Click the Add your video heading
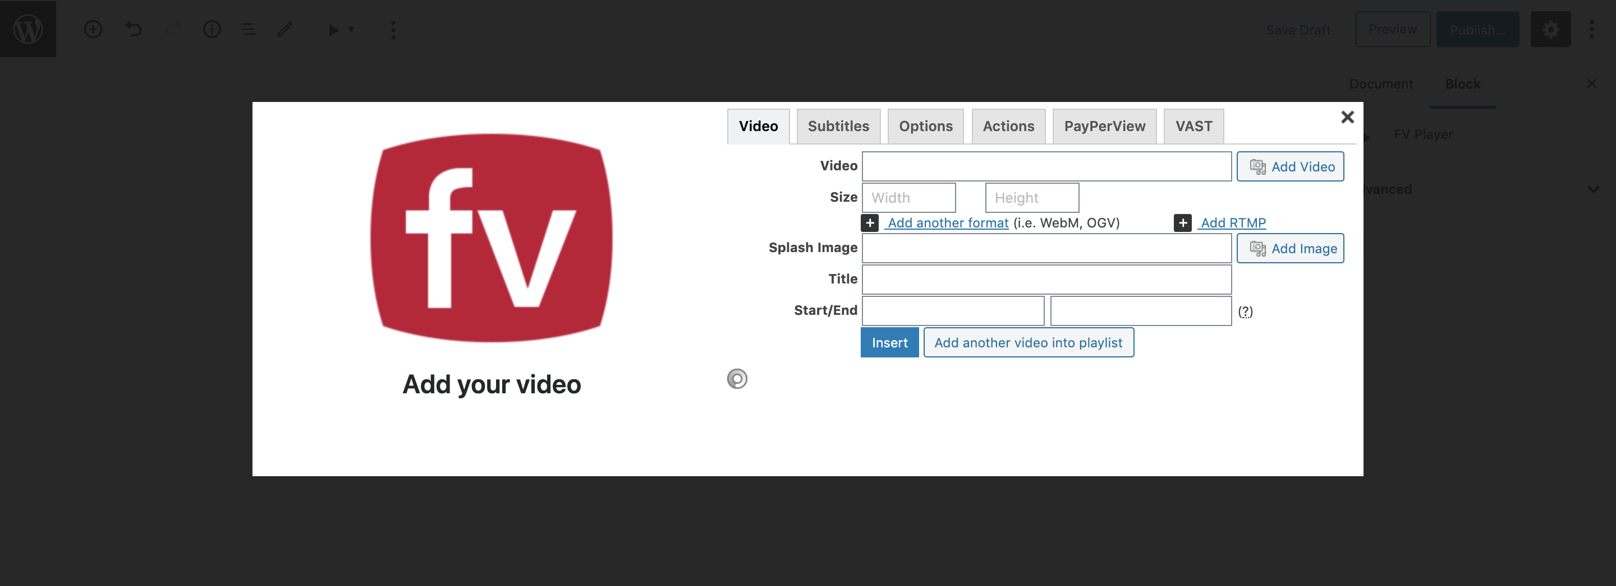 [491, 384]
